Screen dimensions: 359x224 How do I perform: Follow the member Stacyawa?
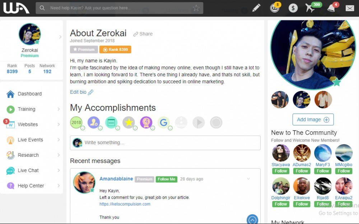point(281,171)
